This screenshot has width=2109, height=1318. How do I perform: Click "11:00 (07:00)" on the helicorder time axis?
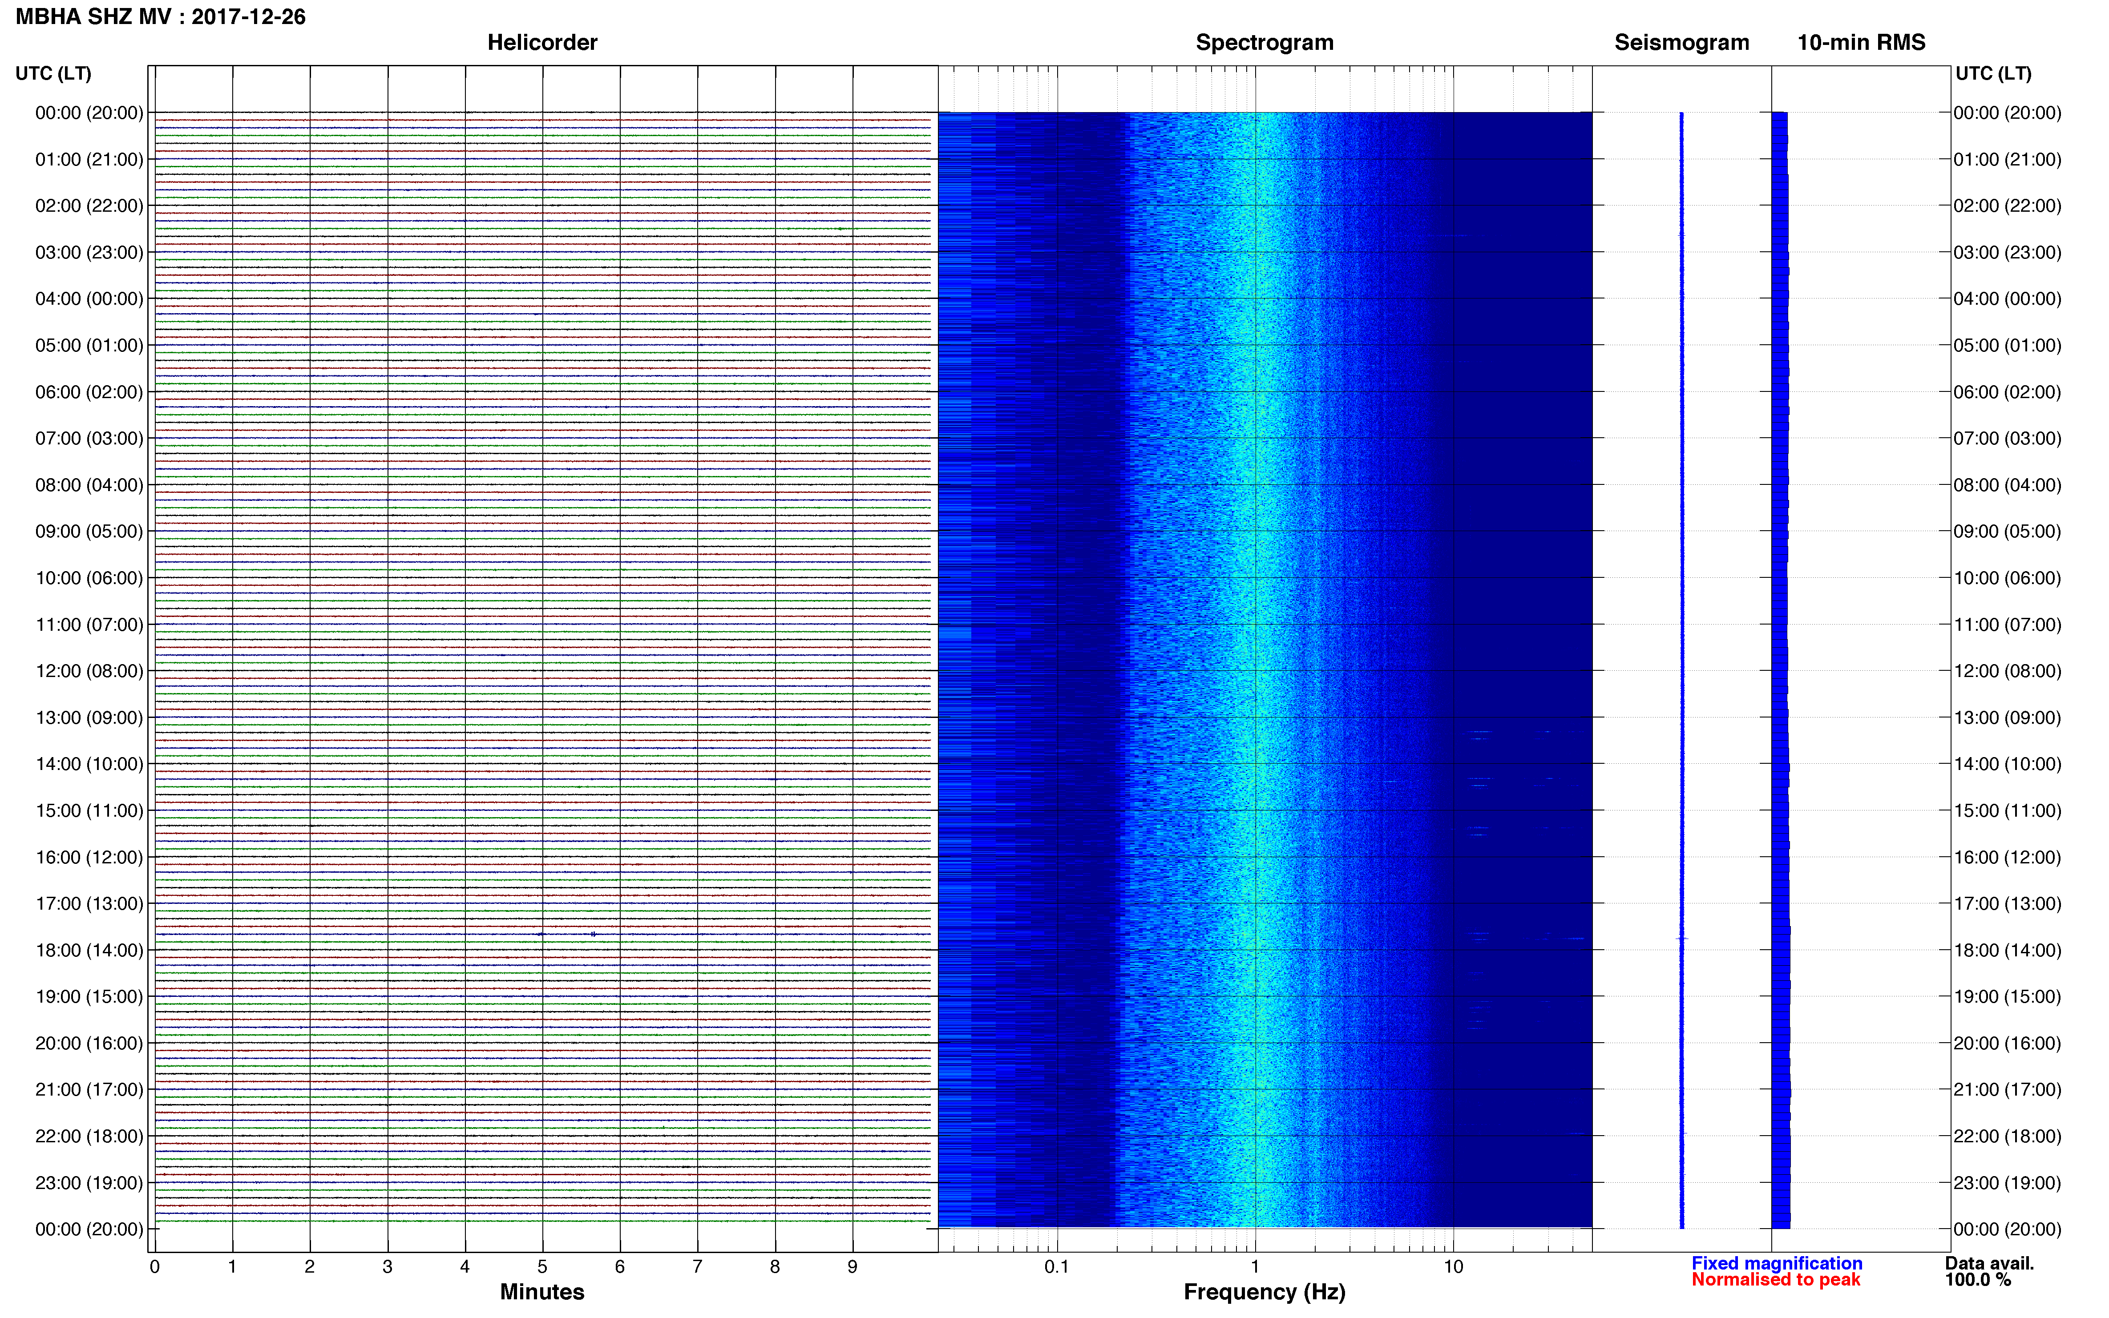pos(89,624)
